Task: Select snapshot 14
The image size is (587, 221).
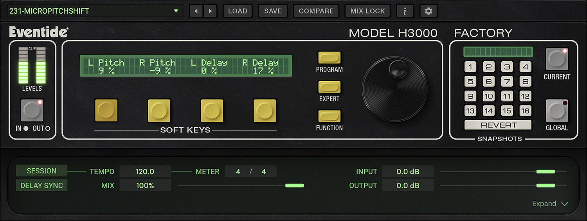Action: [x=488, y=110]
